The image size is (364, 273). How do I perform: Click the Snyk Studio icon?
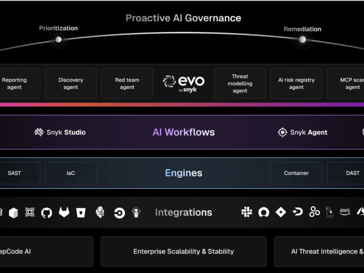39,132
